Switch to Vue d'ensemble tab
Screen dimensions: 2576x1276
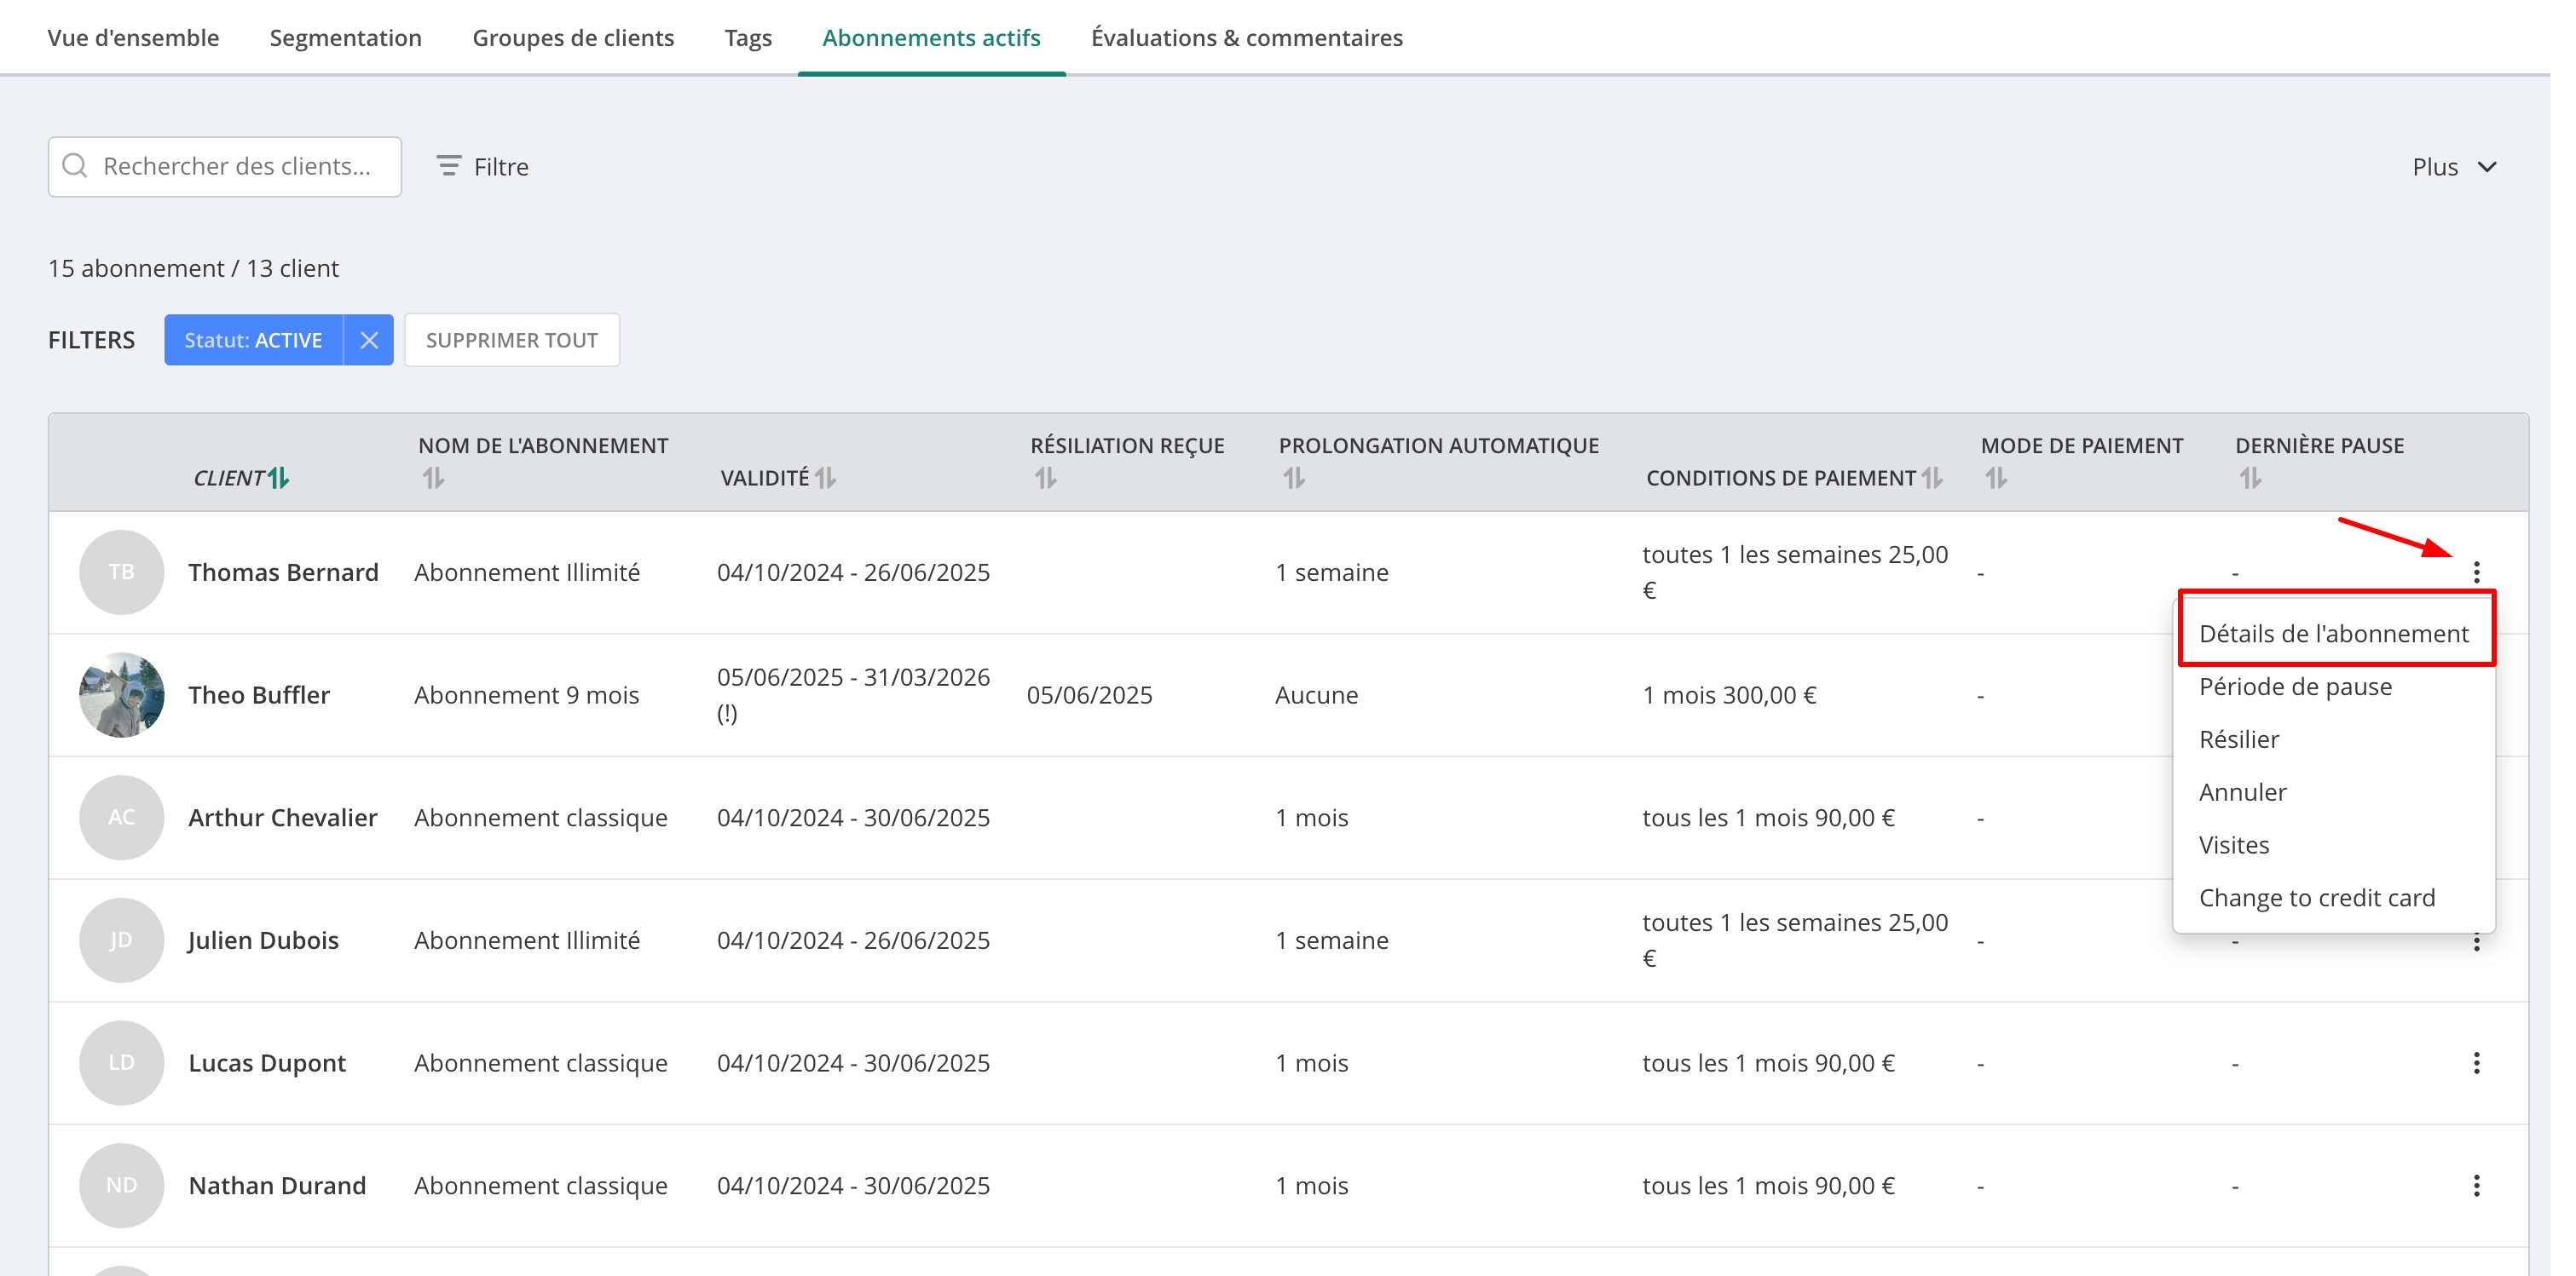point(133,38)
